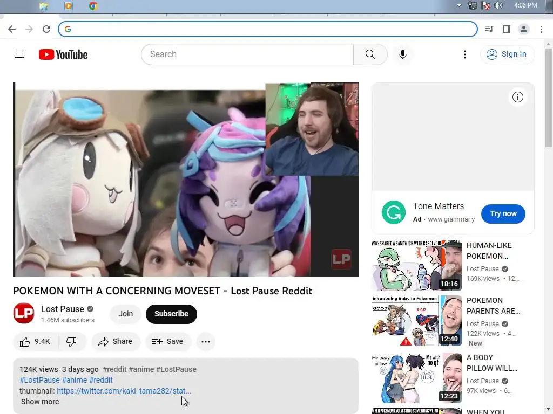This screenshot has height=414, width=553.
Task: Open the Lost Pause channel name link
Action: pos(63,309)
